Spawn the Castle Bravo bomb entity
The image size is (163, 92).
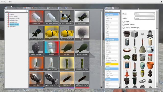coord(36,18)
